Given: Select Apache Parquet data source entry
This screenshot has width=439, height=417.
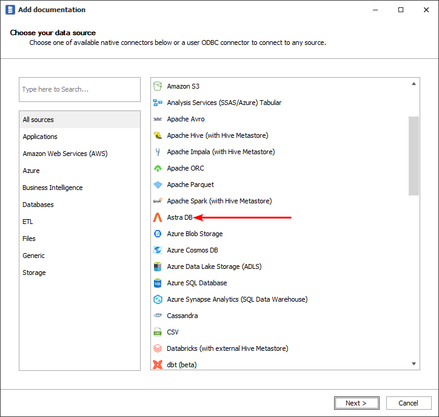Looking at the screenshot, I should pyautogui.click(x=190, y=185).
